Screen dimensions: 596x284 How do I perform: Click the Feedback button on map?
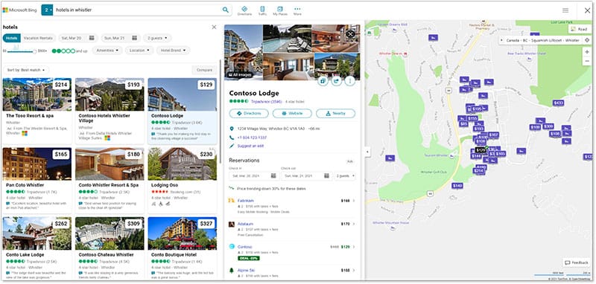[577, 262]
